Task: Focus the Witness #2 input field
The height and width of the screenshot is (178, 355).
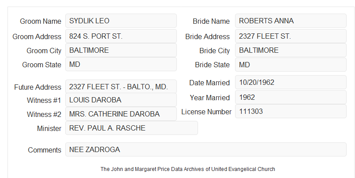Action: 121,114
